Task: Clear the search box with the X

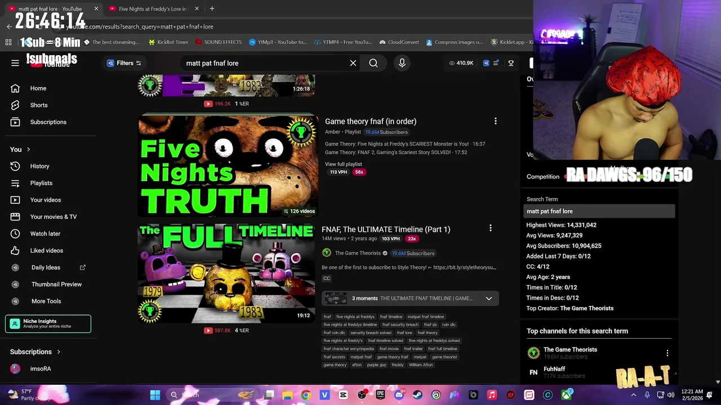Action: 353,63
